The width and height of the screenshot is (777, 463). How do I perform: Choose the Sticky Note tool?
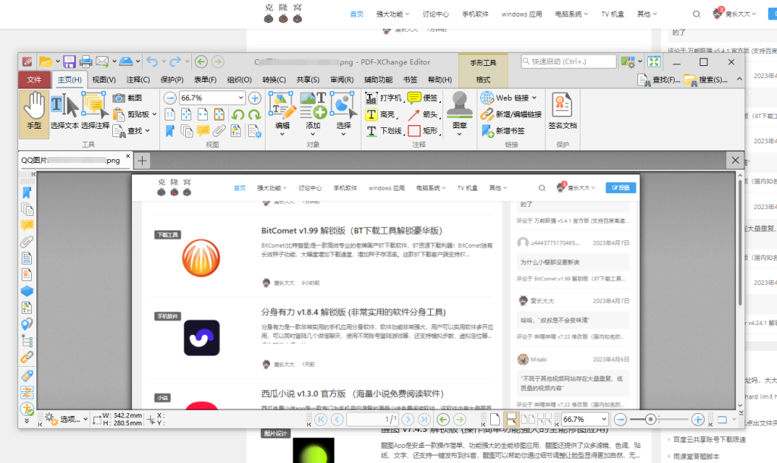point(423,98)
